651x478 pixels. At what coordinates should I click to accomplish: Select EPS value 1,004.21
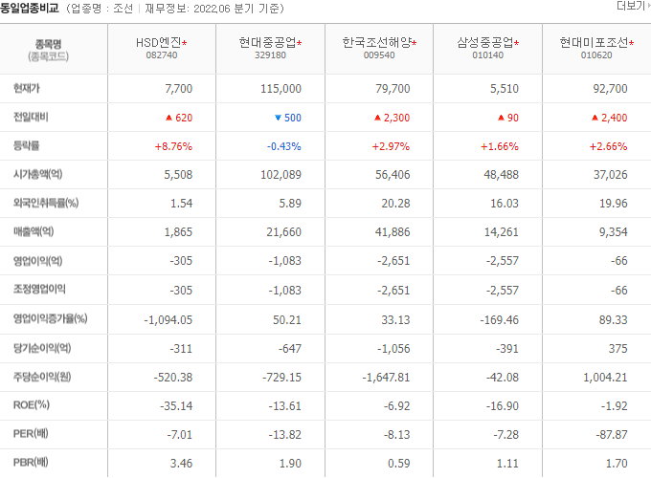(x=605, y=378)
